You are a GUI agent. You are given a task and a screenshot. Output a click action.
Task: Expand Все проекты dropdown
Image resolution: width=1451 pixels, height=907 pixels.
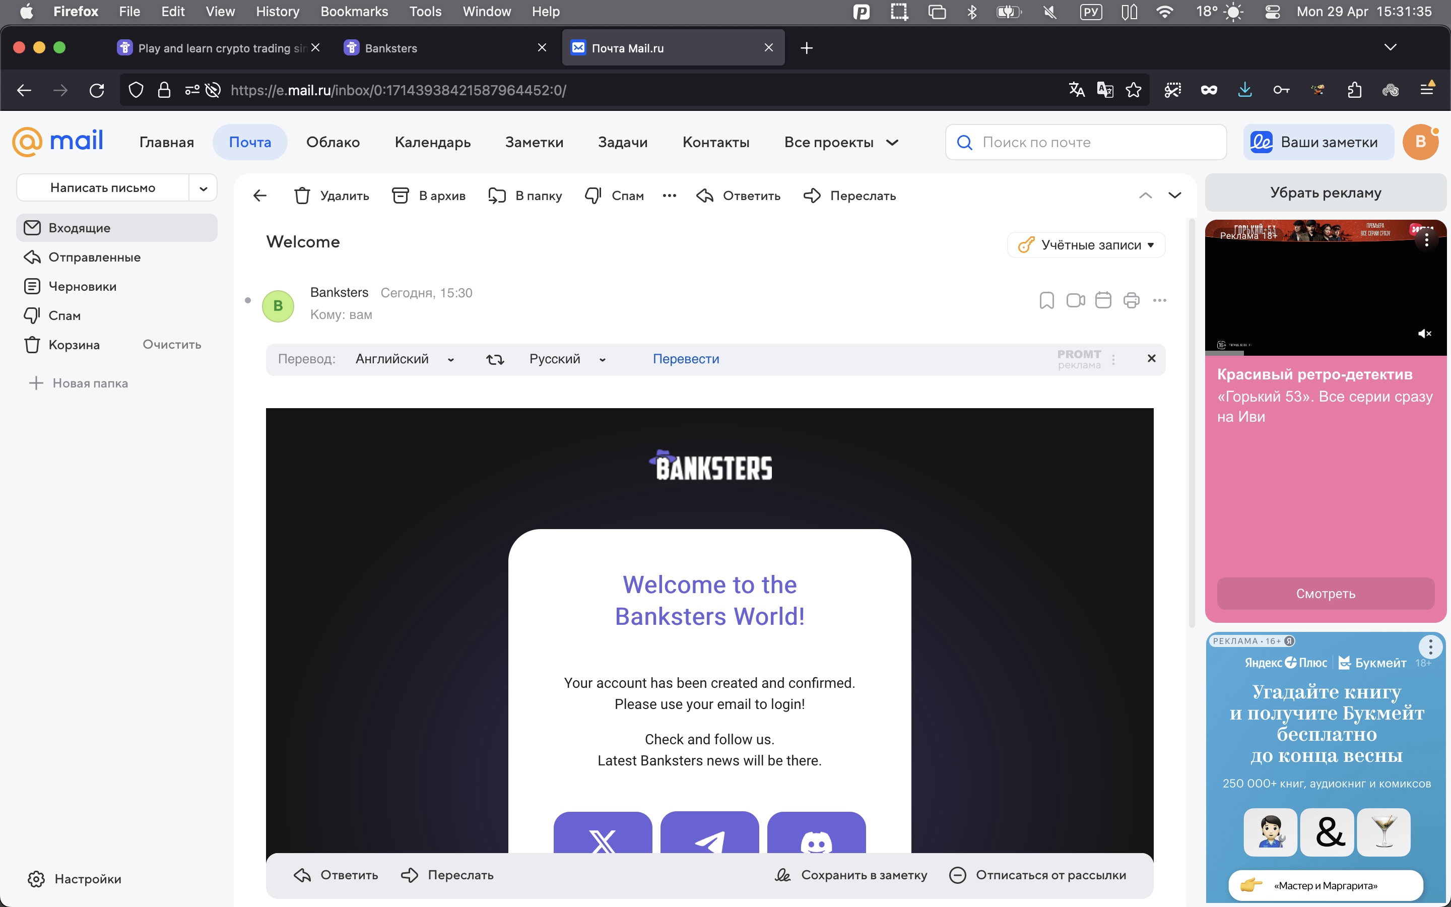pos(841,142)
